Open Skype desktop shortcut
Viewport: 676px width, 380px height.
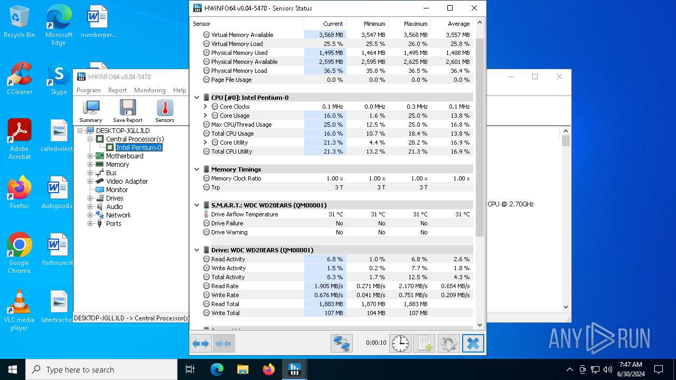click(59, 79)
